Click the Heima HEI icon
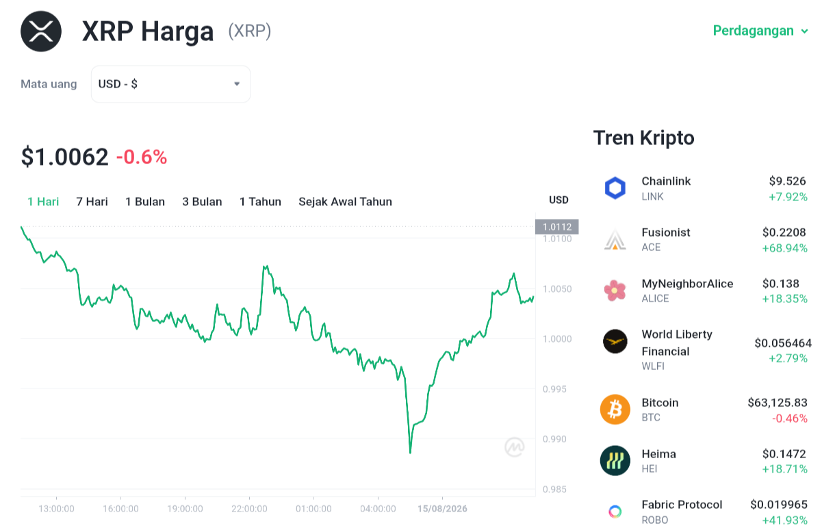This screenshot has width=835, height=530. click(x=615, y=461)
